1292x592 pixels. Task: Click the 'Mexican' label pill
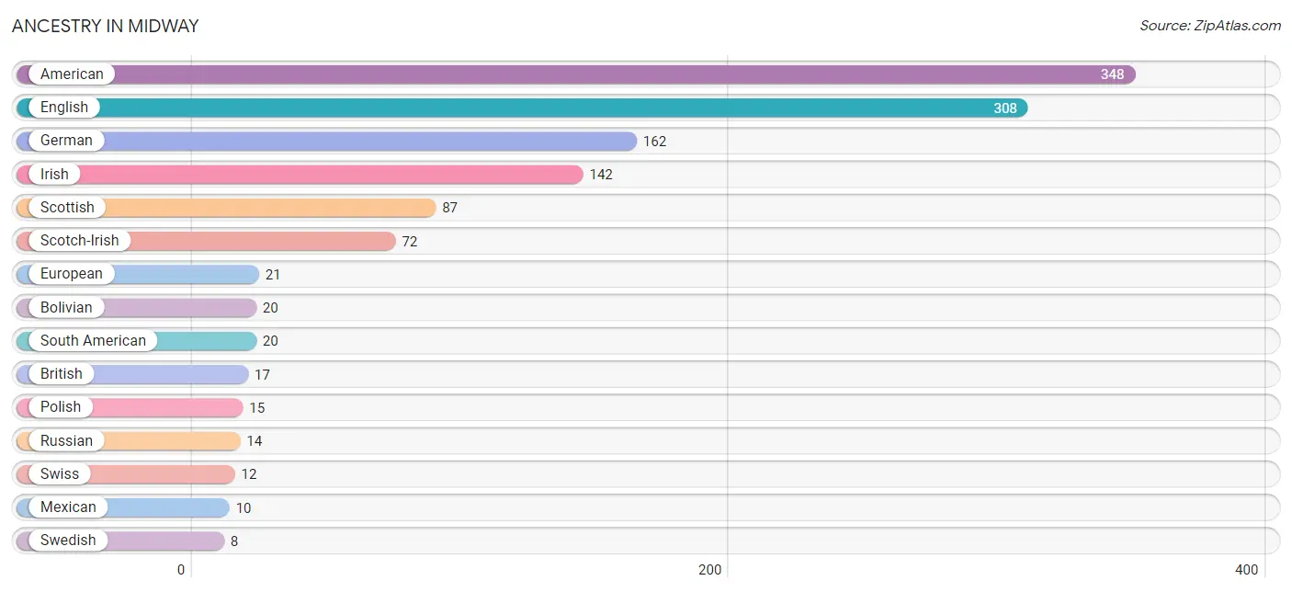[68, 507]
